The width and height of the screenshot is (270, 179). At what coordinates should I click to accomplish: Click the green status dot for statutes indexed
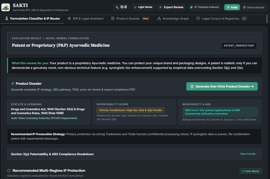[191, 7]
